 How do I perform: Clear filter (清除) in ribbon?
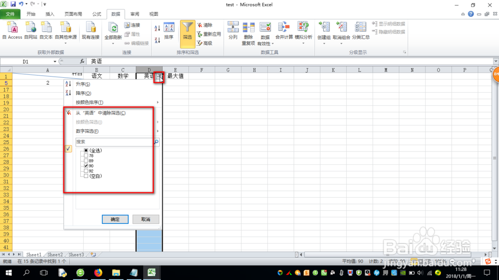205,25
